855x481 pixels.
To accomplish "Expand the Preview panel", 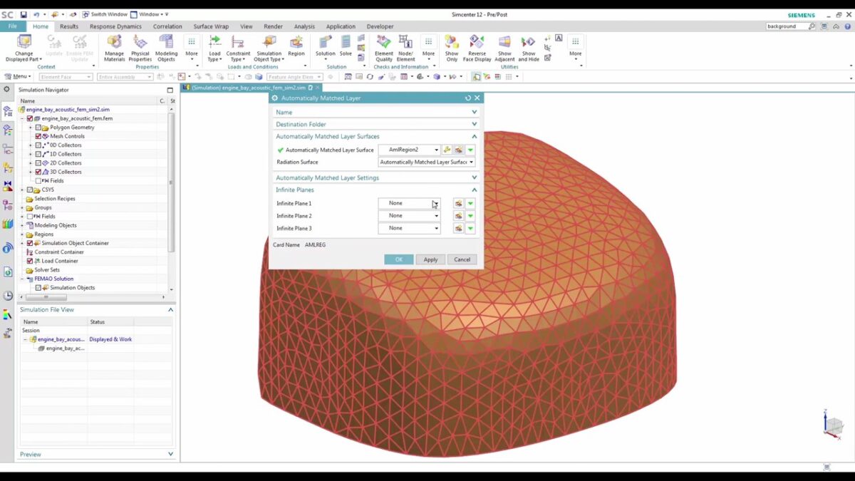I will point(170,454).
